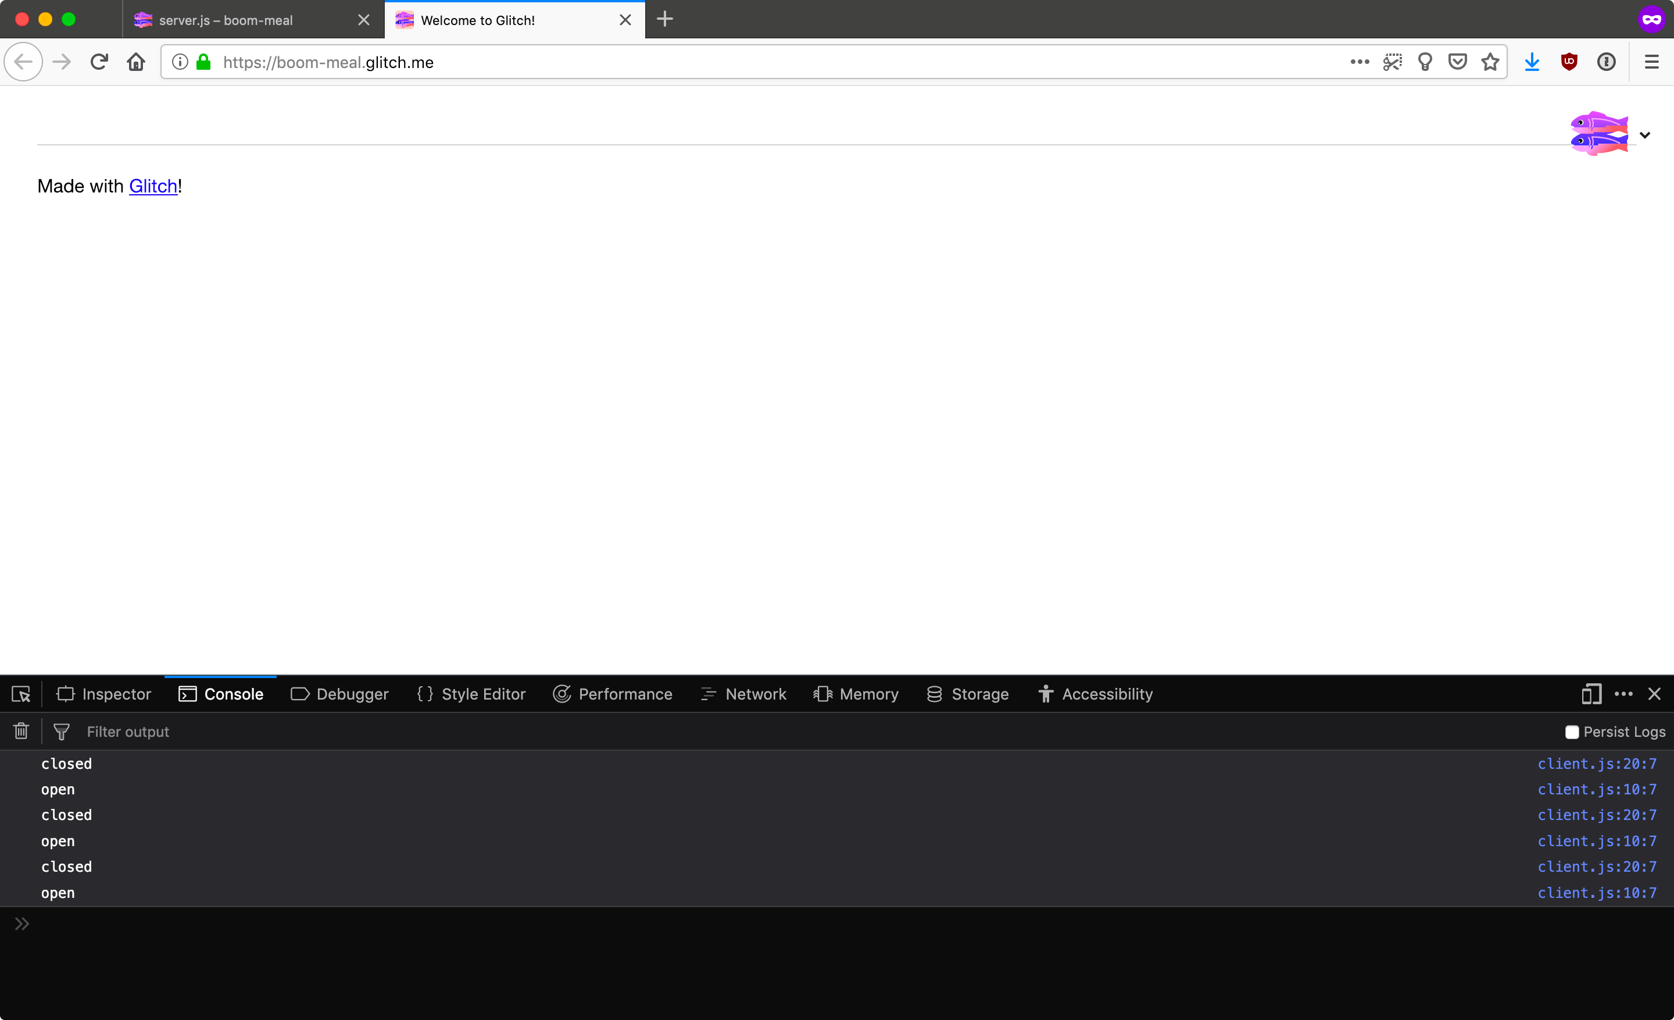Open the uBlock Origin shield extension
Image resolution: width=1674 pixels, height=1020 pixels.
(x=1569, y=62)
